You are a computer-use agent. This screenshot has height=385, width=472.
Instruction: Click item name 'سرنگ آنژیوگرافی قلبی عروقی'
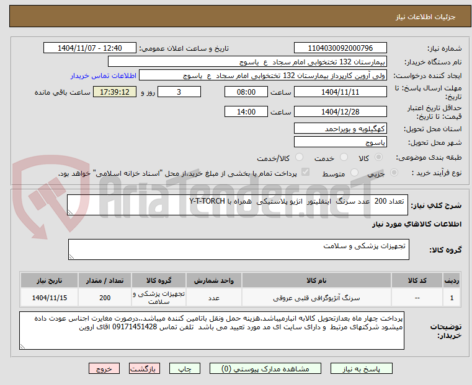(316, 298)
